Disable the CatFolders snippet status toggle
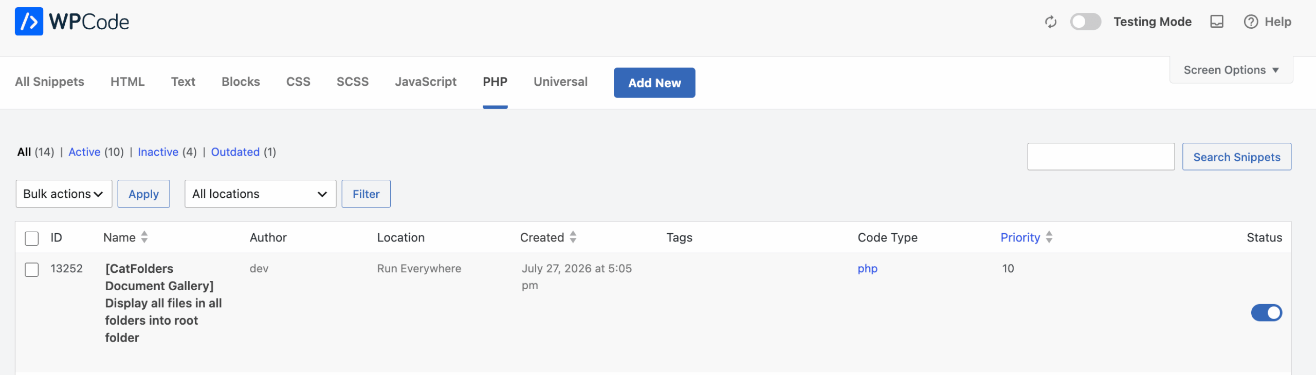1316x375 pixels. (x=1267, y=312)
